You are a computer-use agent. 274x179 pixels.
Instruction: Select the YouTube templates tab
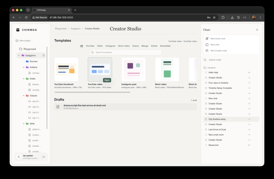[90, 46]
